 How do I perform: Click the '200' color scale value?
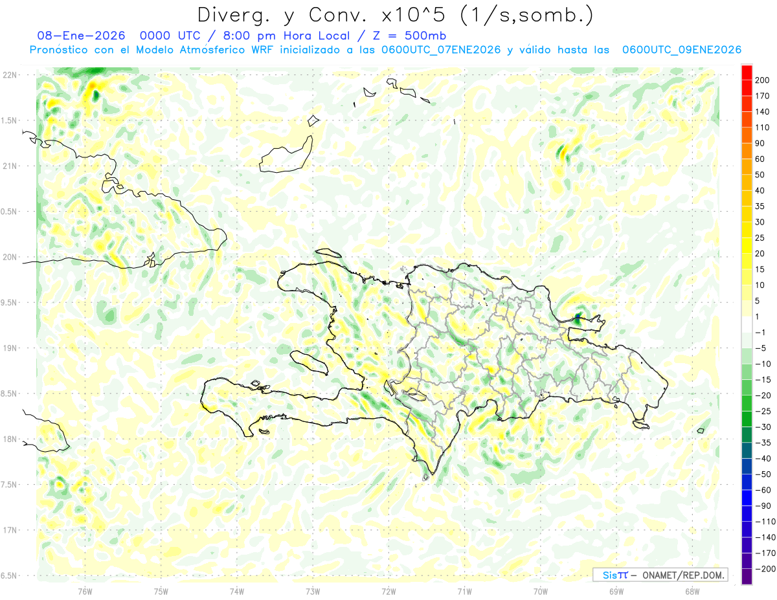pos(763,80)
